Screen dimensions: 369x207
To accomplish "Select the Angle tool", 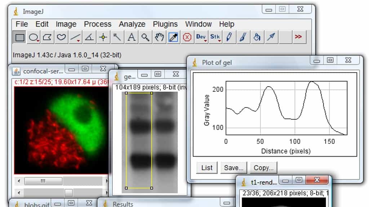I will (x=89, y=37).
